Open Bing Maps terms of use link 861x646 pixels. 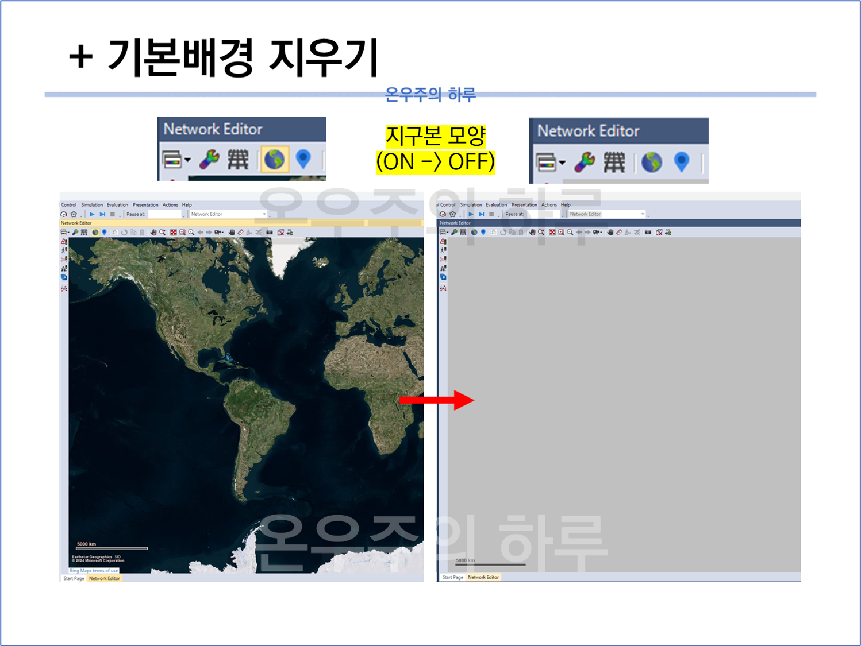coord(94,571)
